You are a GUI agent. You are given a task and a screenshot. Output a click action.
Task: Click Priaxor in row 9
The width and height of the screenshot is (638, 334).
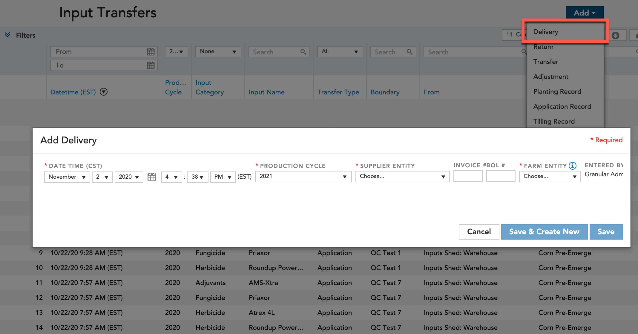[259, 253]
